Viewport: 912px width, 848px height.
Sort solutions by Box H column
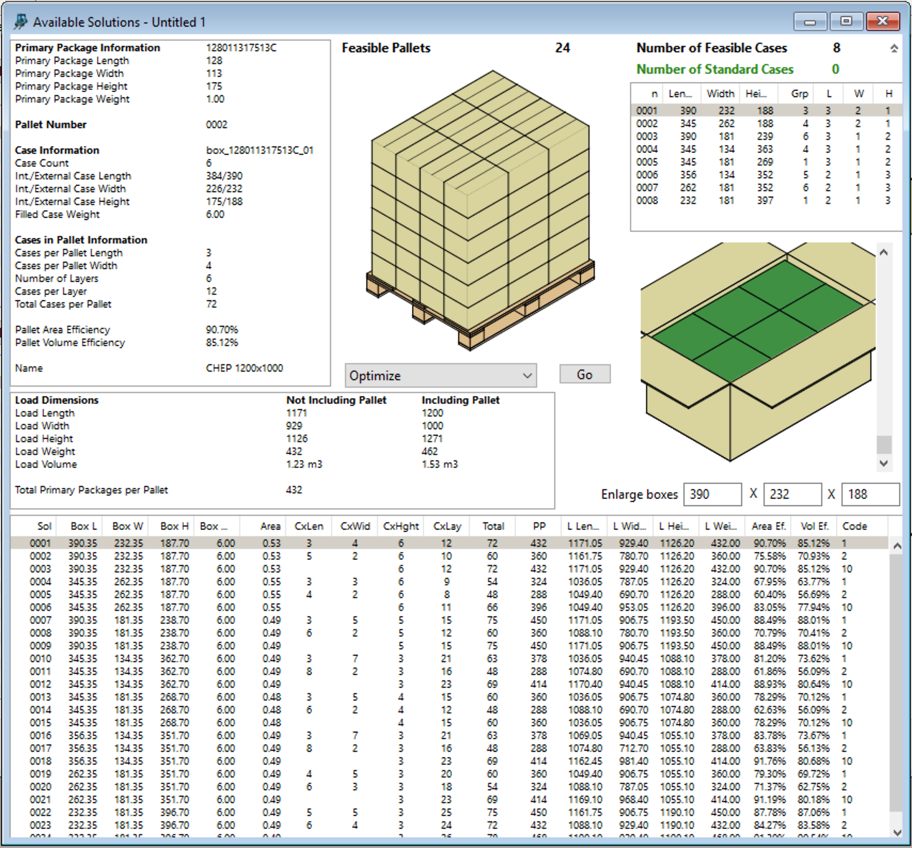point(171,526)
